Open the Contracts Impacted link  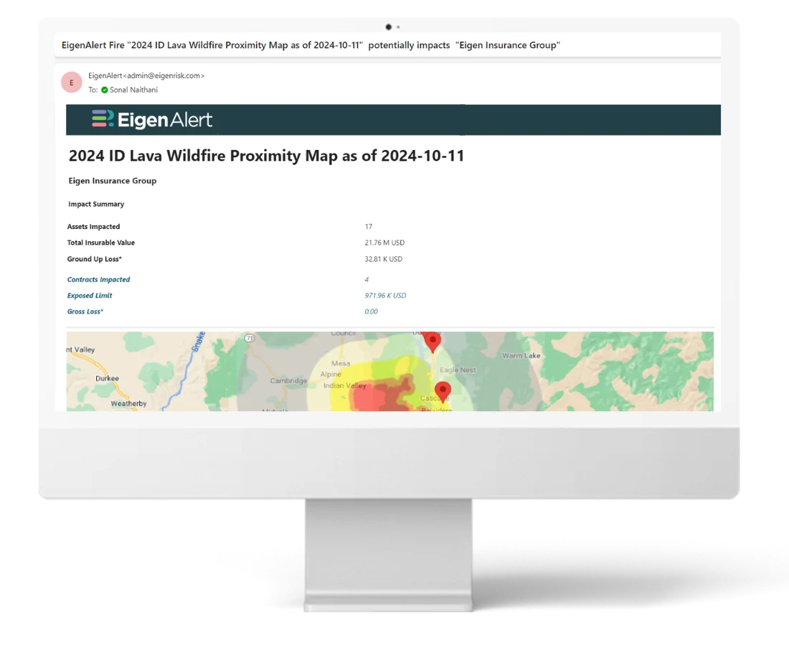[99, 279]
